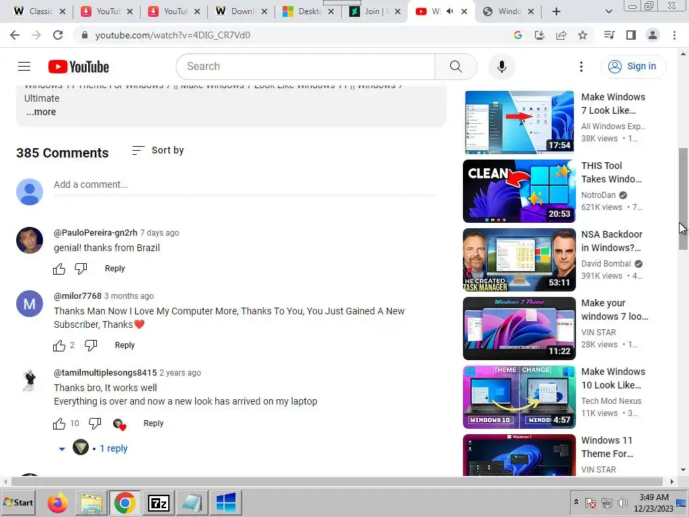The image size is (689, 517).
Task: Open the file explorer taskbar icon
Action: tap(92, 503)
